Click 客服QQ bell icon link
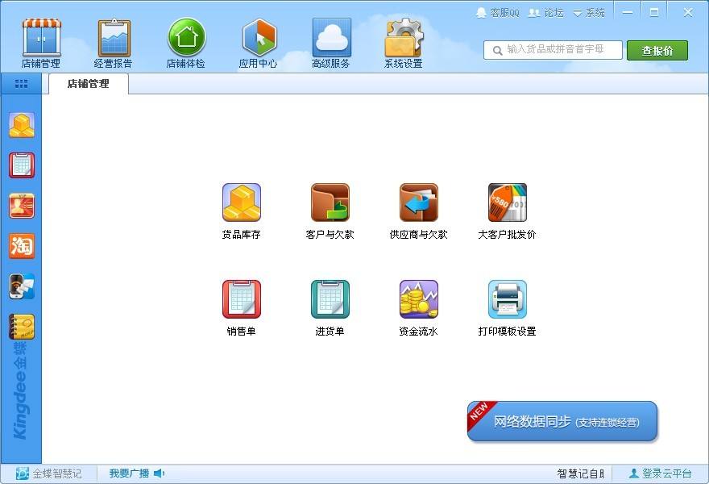 (497, 13)
